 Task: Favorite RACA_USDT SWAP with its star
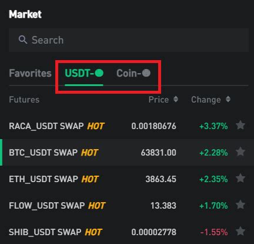(240, 126)
